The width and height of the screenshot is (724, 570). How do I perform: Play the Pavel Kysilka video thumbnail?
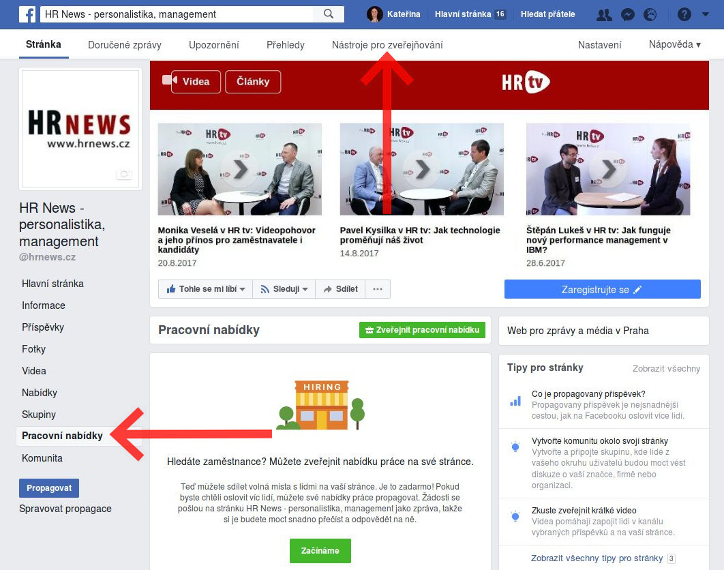click(x=421, y=169)
